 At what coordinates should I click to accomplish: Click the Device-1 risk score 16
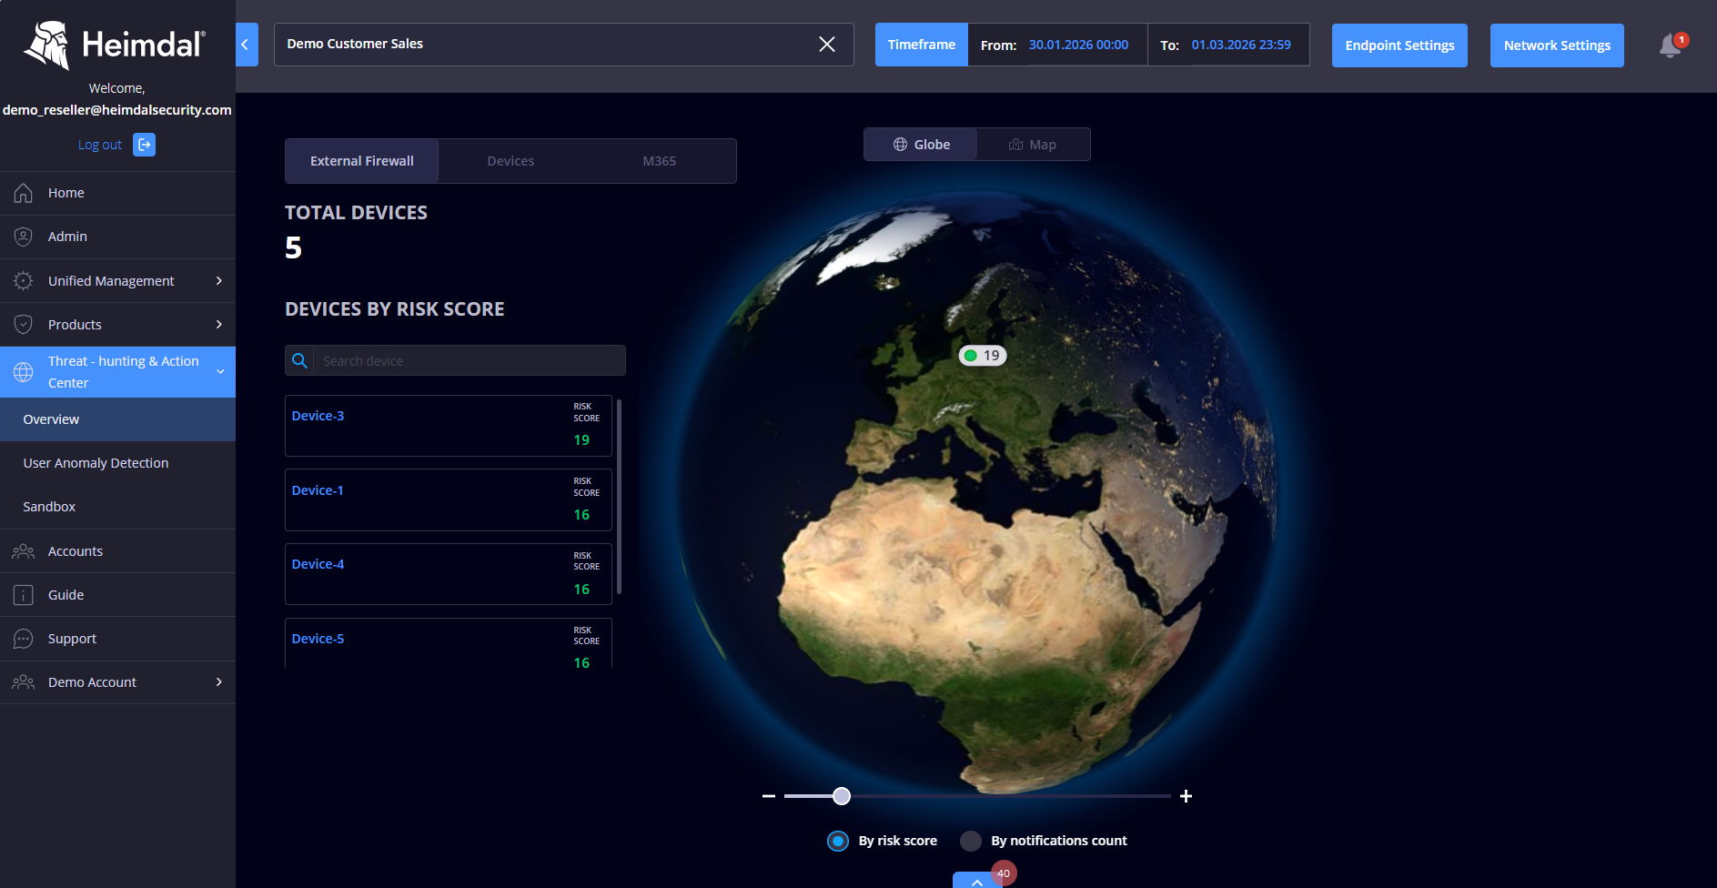tap(581, 515)
